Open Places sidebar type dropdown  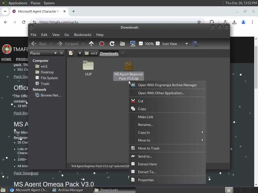click(x=43, y=53)
